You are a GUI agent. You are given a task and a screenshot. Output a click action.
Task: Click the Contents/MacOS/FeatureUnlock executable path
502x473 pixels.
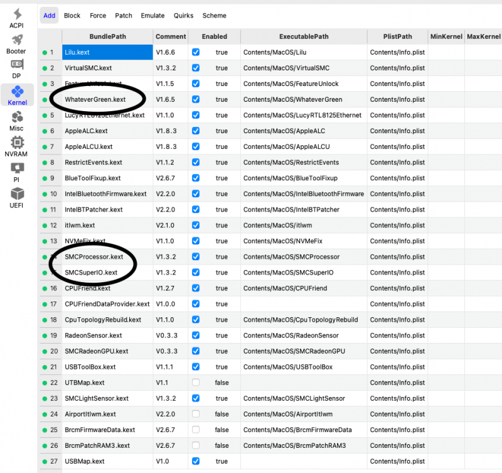(291, 84)
